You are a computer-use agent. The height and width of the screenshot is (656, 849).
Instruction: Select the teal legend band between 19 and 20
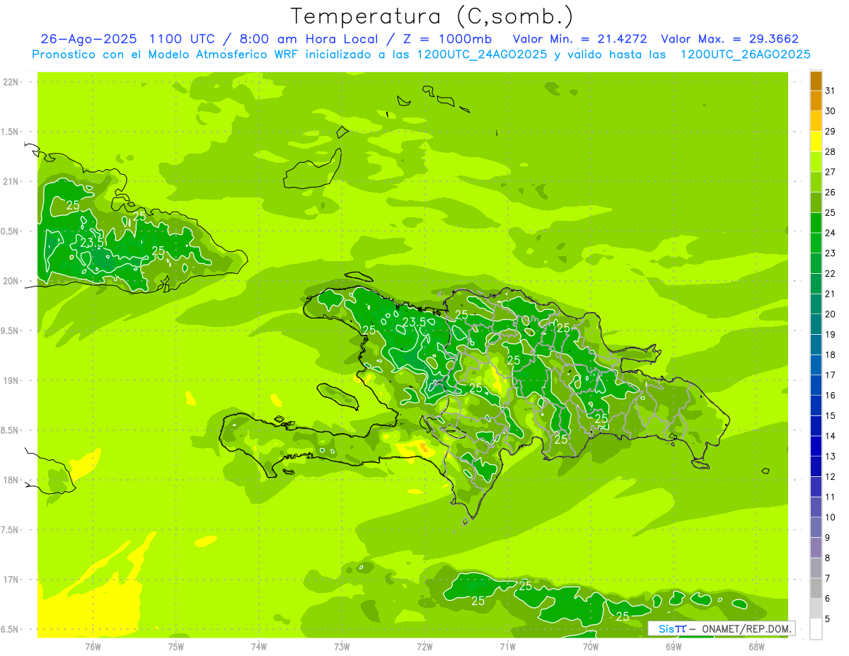[816, 324]
